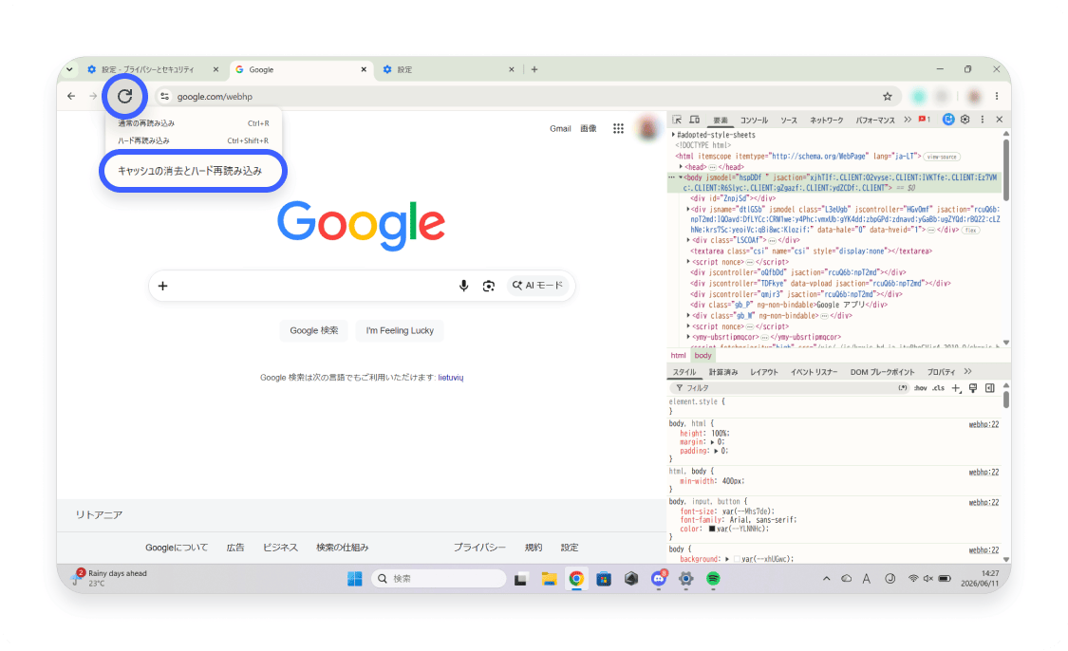Image resolution: width=1068 pixels, height=651 pixels.
Task: Go back using the back arrow
Action: (x=71, y=96)
